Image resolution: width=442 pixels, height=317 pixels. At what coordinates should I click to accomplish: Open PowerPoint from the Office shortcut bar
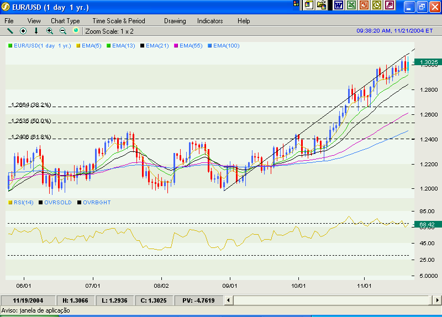tap(364, 6)
